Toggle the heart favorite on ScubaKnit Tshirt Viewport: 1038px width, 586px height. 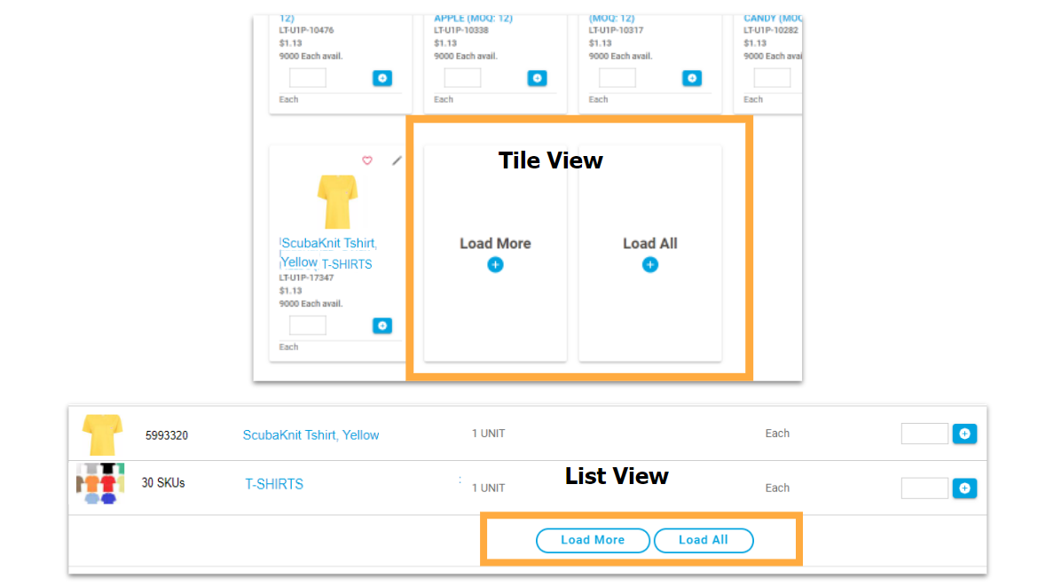pyautogui.click(x=366, y=160)
